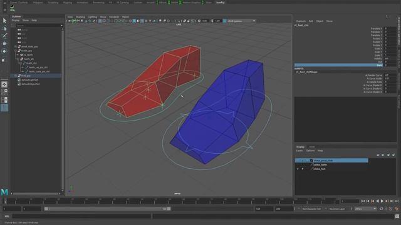Open Channel Box Channels menu
The width and height of the screenshot is (401, 225).
pyautogui.click(x=301, y=21)
